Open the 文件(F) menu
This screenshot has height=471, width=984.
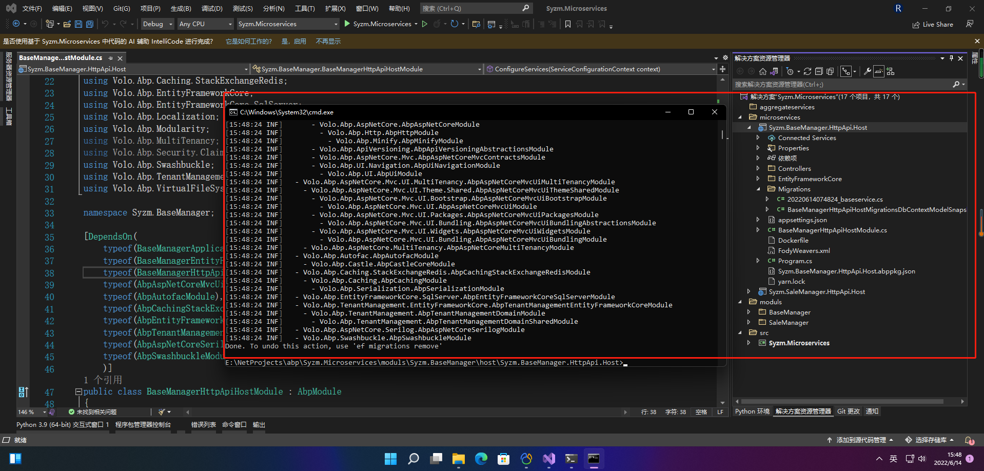32,8
